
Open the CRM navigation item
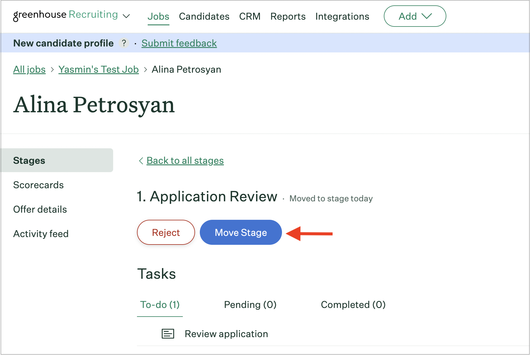pos(250,16)
